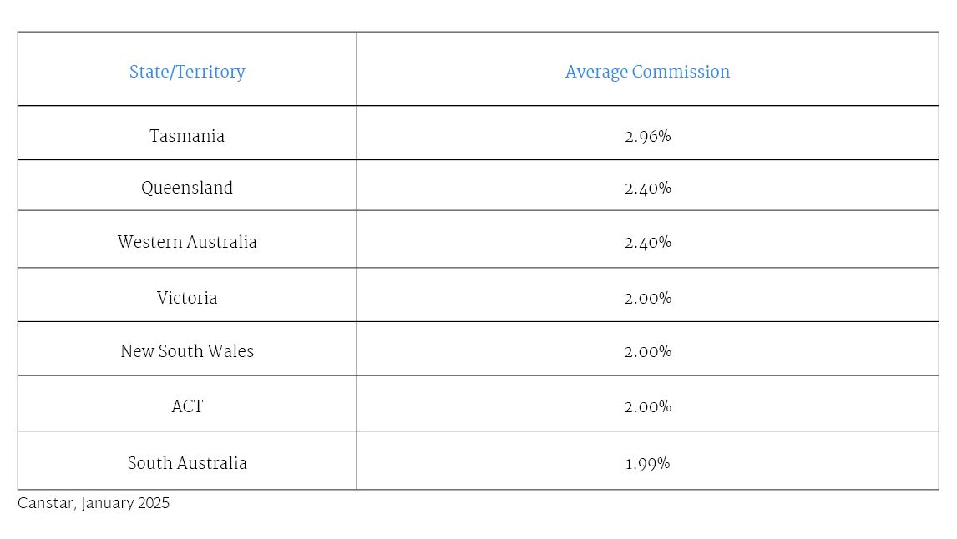Click the word Commission in the header
This screenshot has height=539, width=957.
click(681, 72)
